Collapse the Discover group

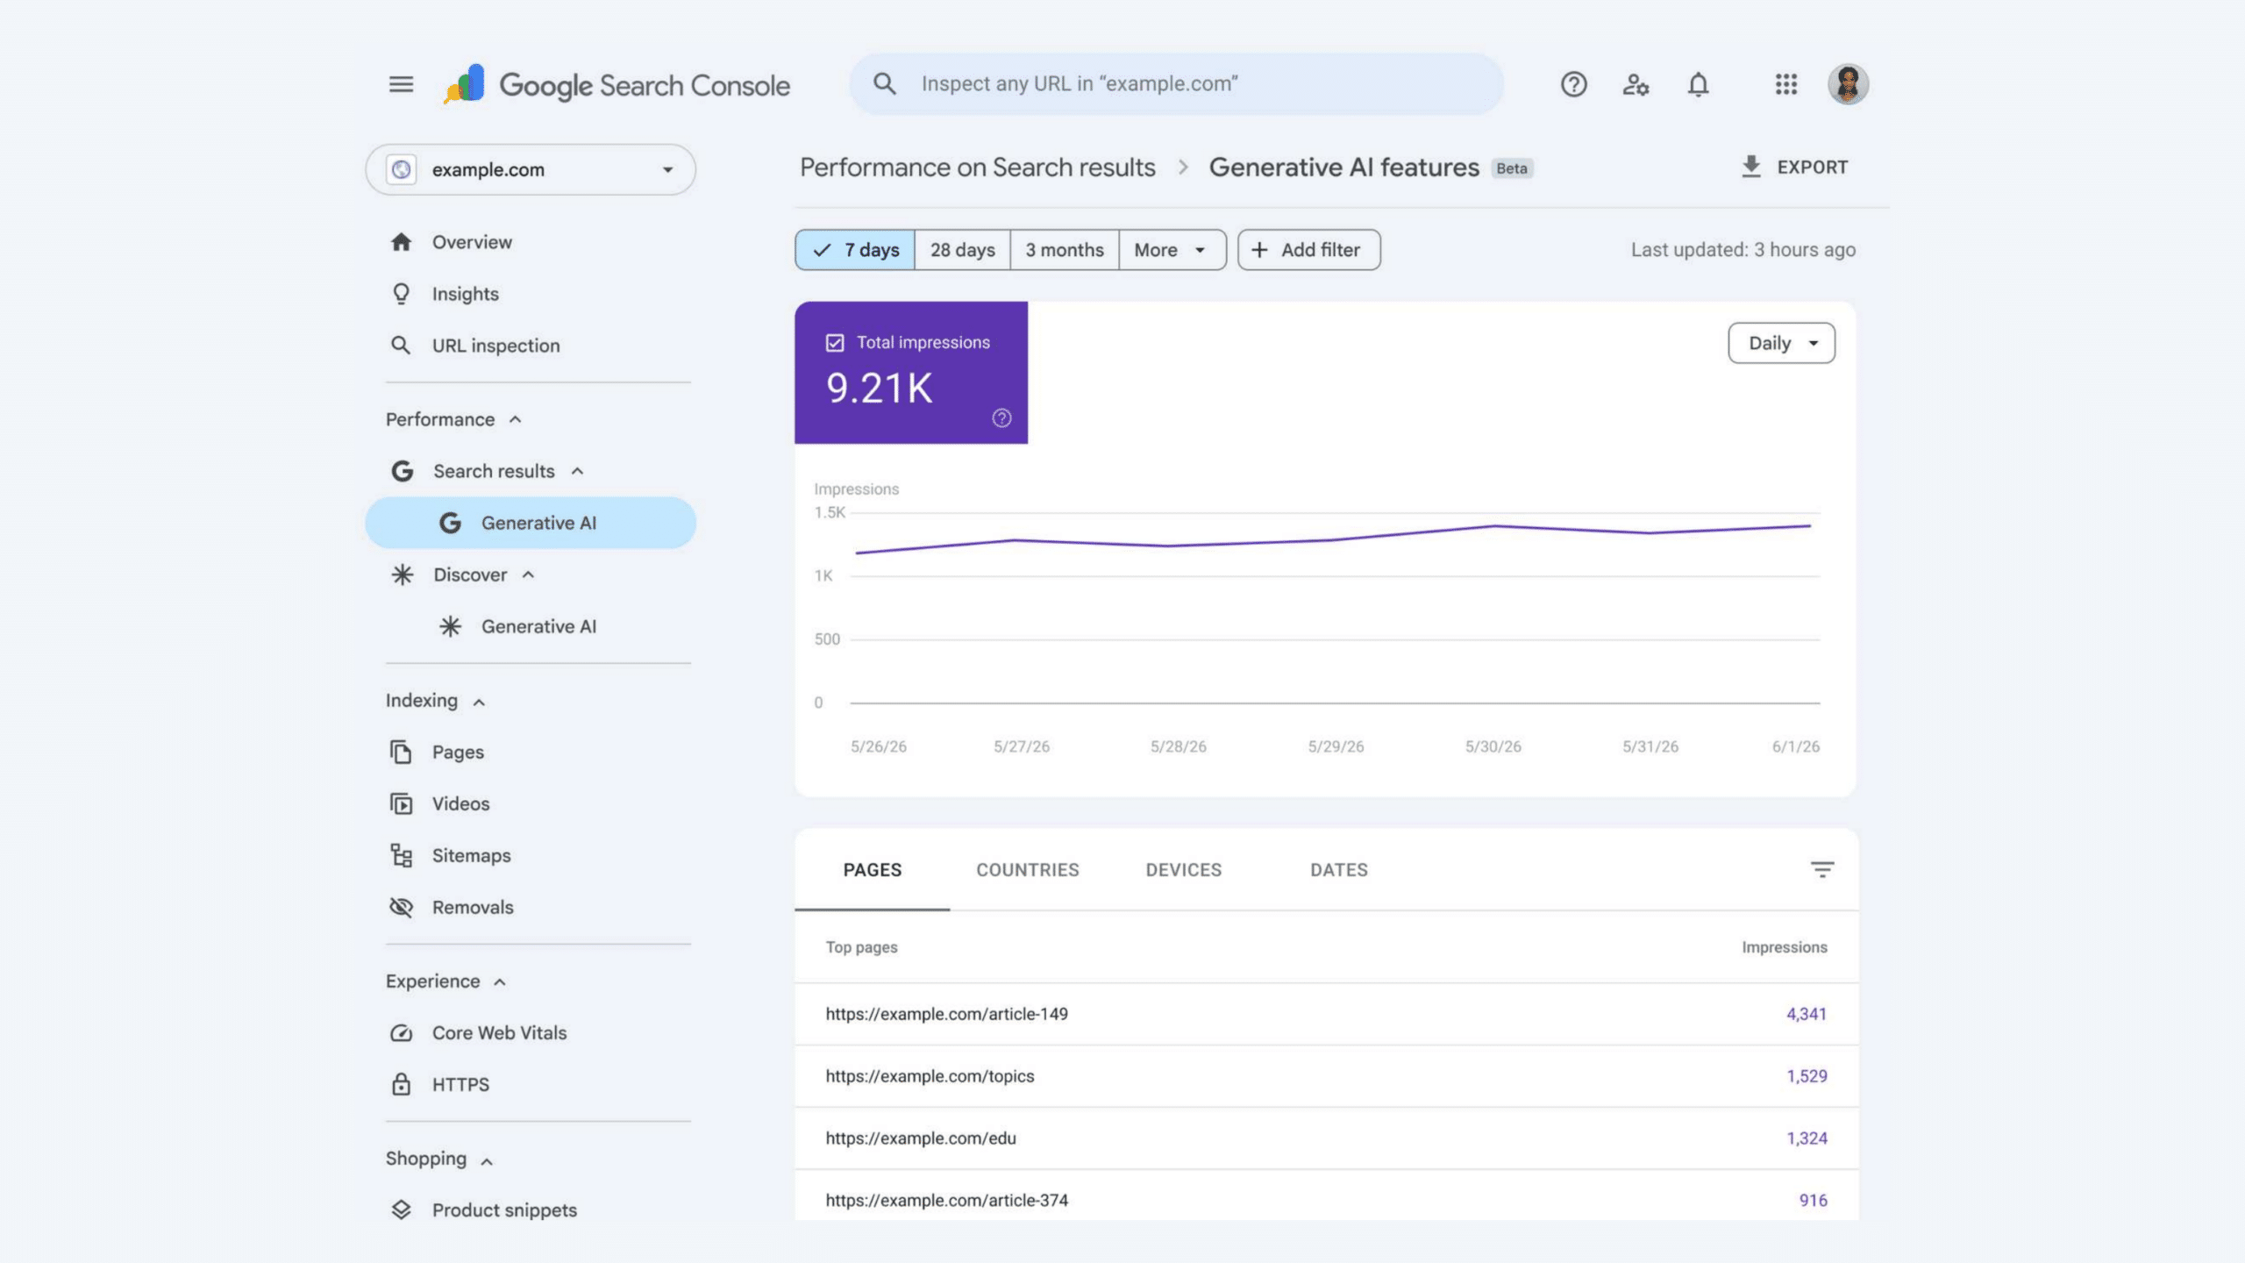click(x=528, y=574)
